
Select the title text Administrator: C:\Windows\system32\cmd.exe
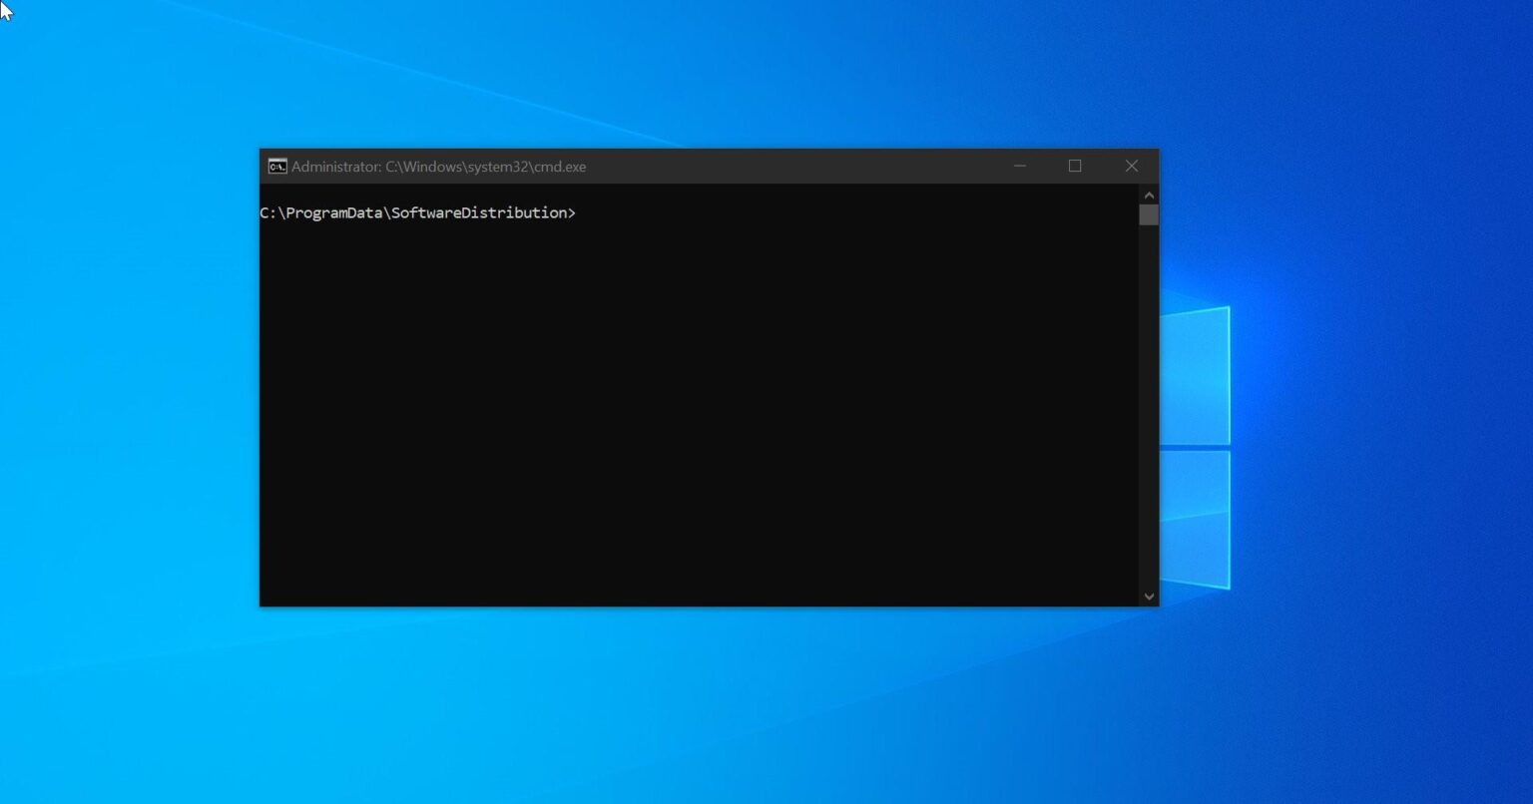pyautogui.click(x=437, y=167)
